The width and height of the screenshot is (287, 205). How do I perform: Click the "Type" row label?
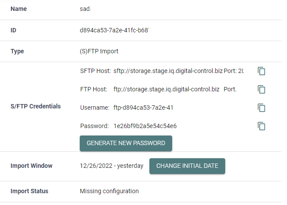coord(17,51)
